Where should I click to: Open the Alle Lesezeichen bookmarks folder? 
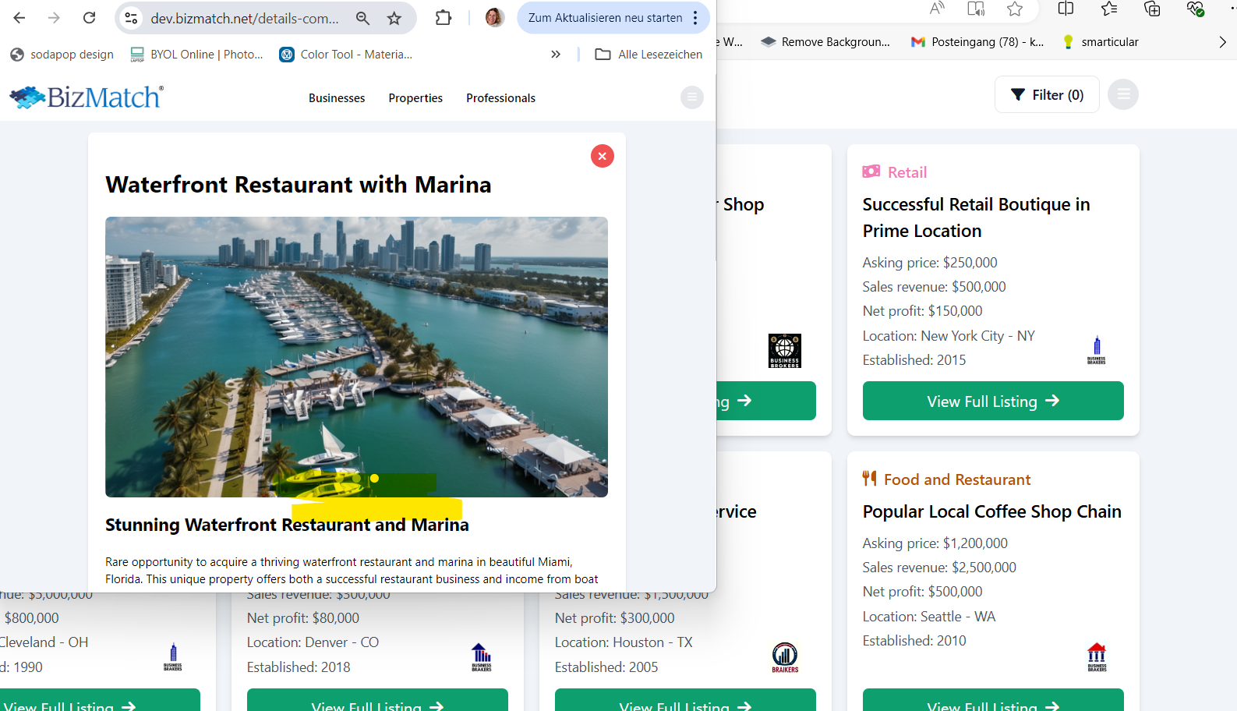coord(649,55)
